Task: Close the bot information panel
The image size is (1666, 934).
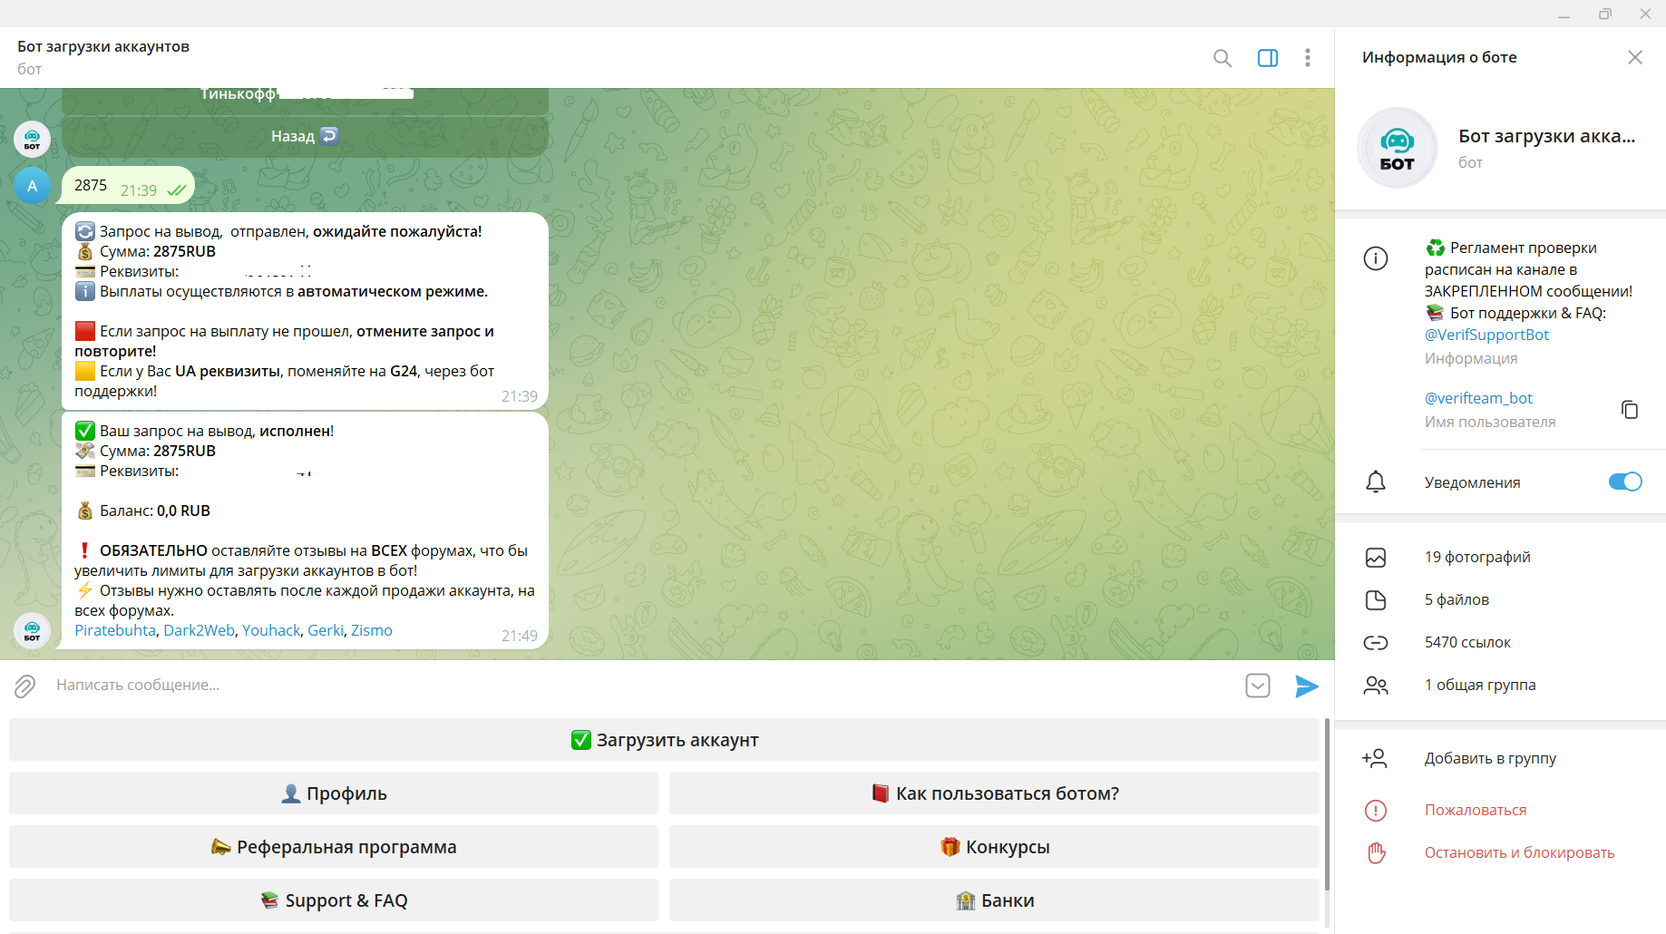Action: click(1634, 57)
